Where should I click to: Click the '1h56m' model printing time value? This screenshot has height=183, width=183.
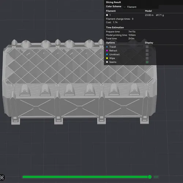click(x=132, y=35)
